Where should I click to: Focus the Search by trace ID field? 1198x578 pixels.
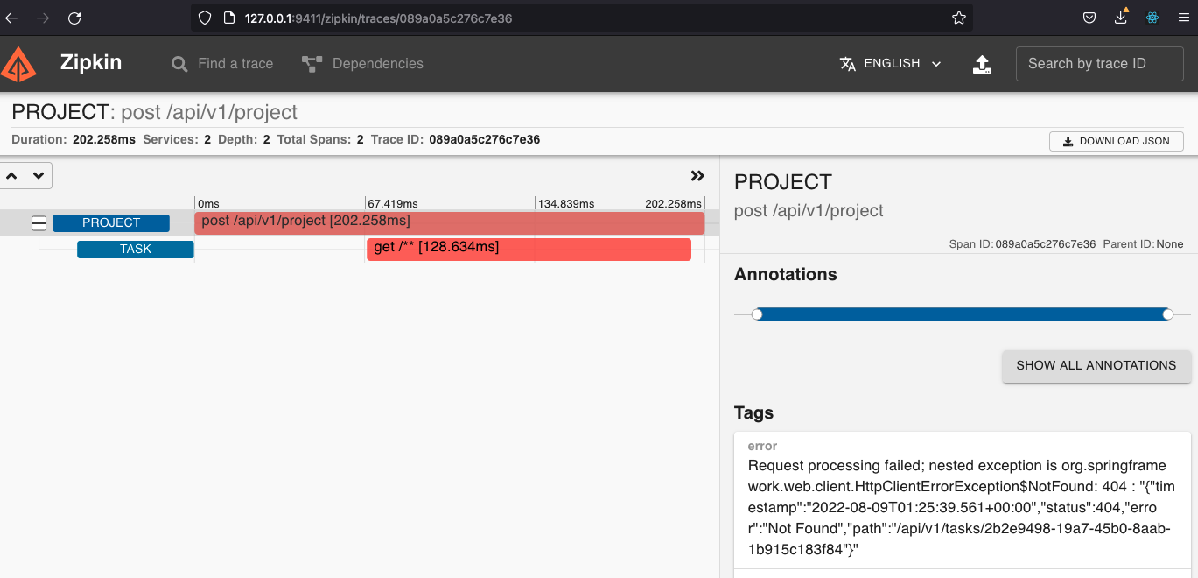1100,64
